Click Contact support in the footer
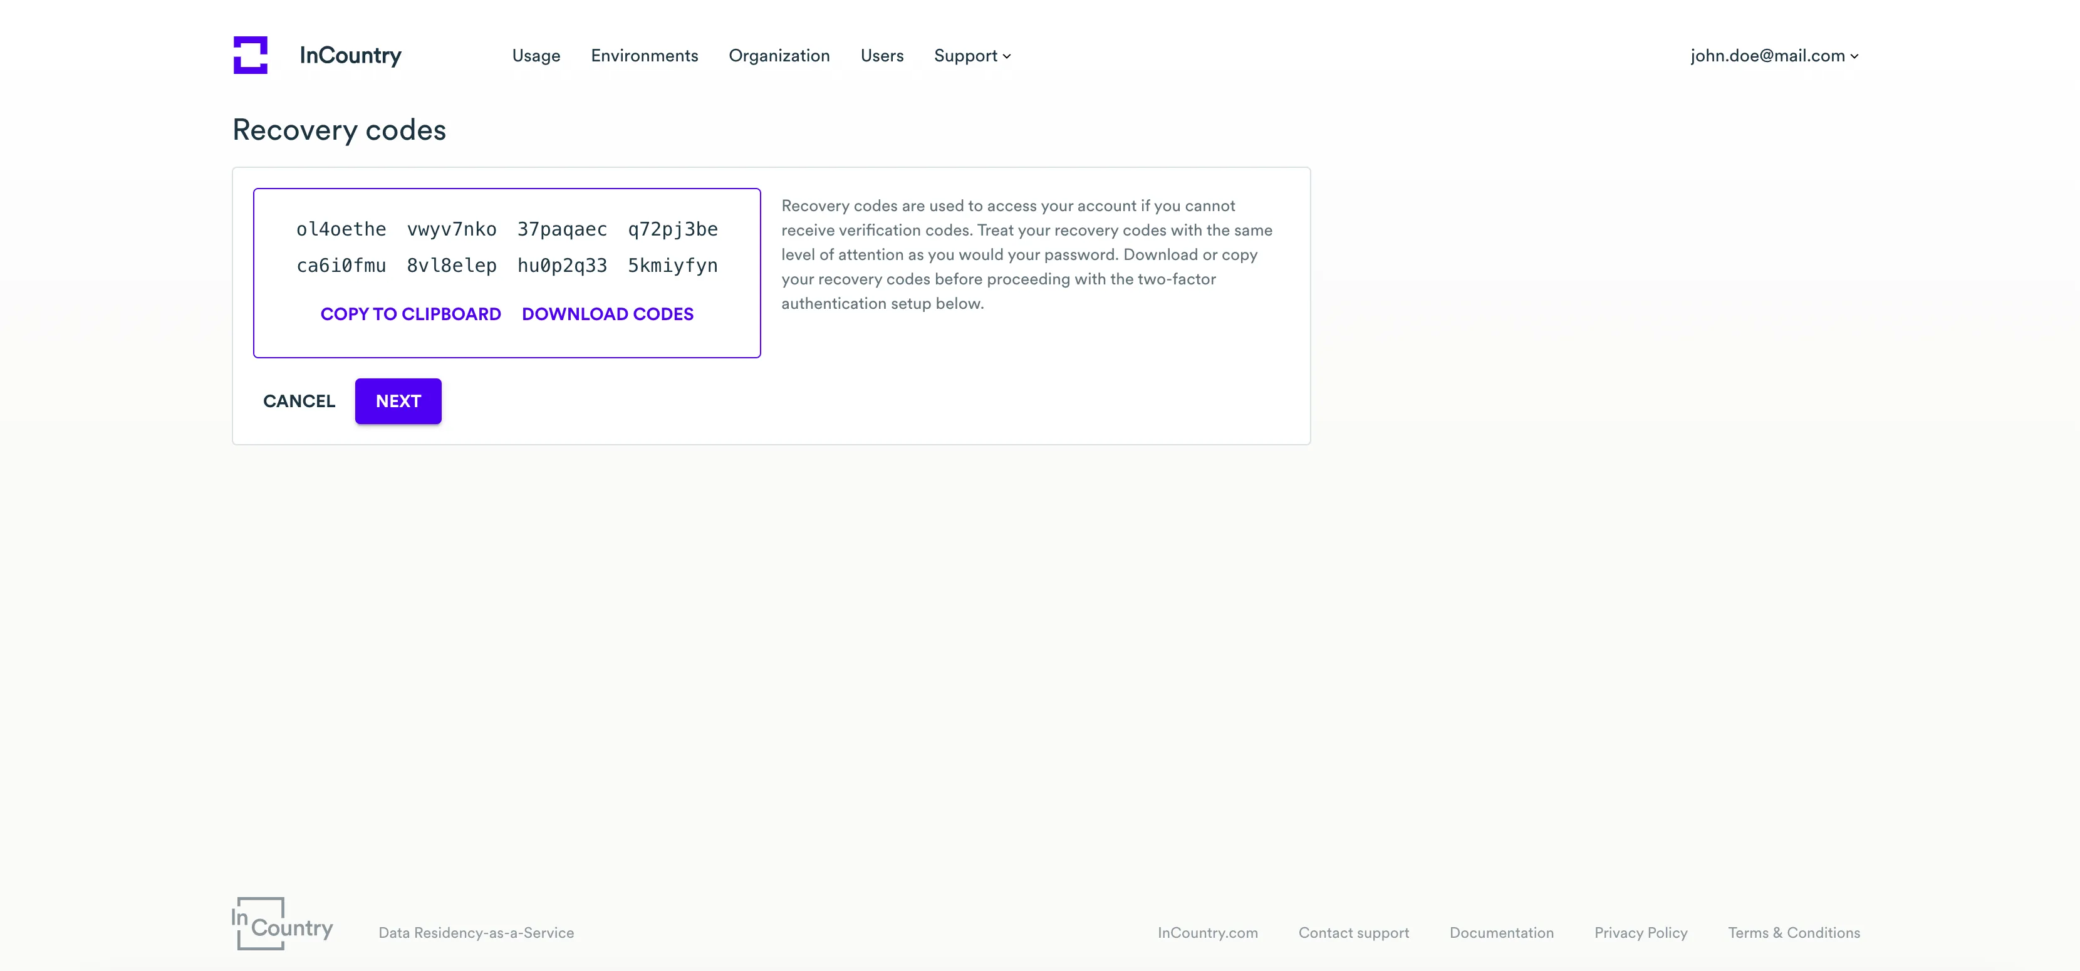The height and width of the screenshot is (971, 2080). pyautogui.click(x=1353, y=932)
